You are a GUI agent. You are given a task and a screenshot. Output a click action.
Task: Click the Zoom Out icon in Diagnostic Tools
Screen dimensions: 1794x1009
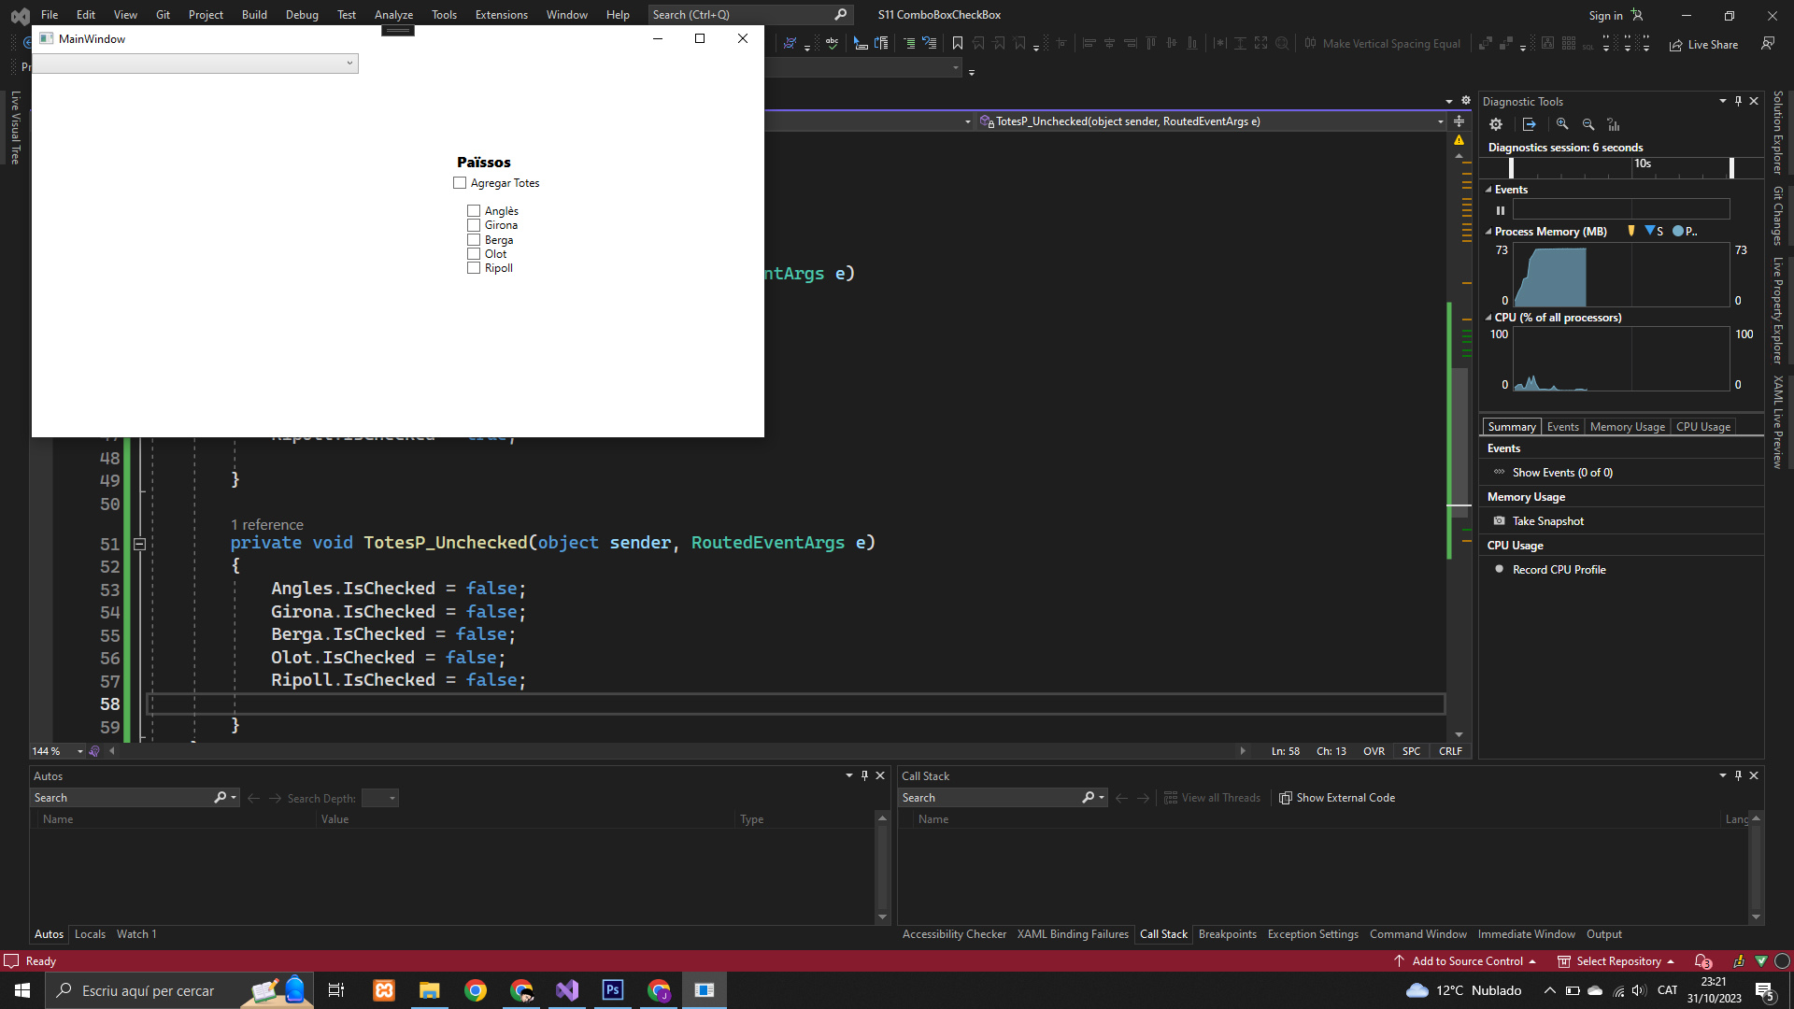[1588, 124]
